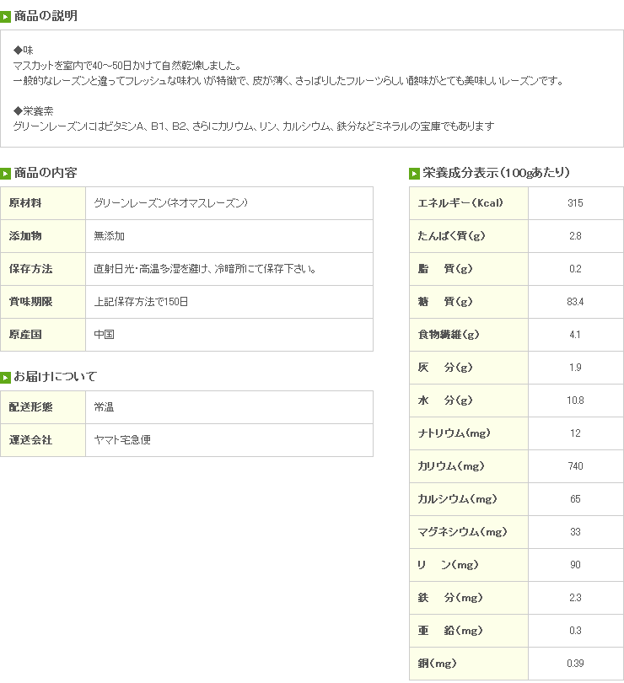This screenshot has height=683, width=624.
Task: Click the 銅(mg) value 0.39
Action: pyautogui.click(x=575, y=664)
